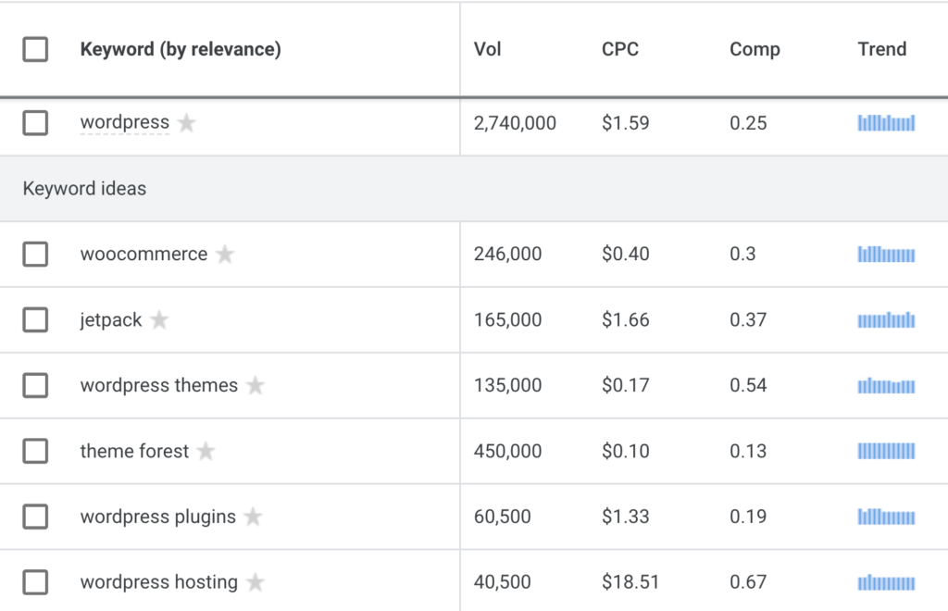The image size is (948, 611).
Task: Sort table by Vol column
Action: (x=487, y=49)
